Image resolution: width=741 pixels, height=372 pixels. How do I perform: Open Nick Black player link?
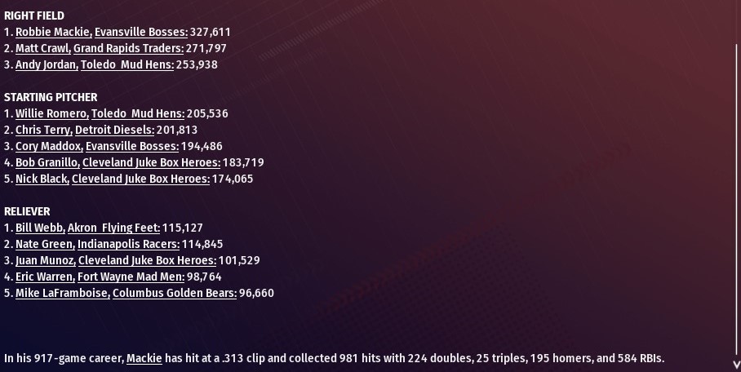tap(42, 179)
